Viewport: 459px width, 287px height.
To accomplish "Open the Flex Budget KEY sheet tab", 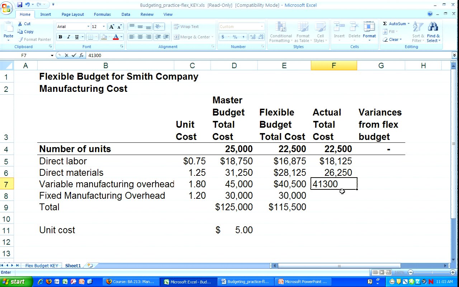I will (42, 266).
